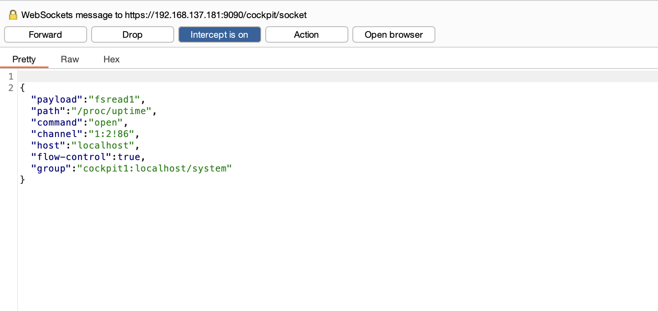Click the "localhost" host value
Image resolution: width=658 pixels, height=311 pixels.
pyautogui.click(x=103, y=145)
